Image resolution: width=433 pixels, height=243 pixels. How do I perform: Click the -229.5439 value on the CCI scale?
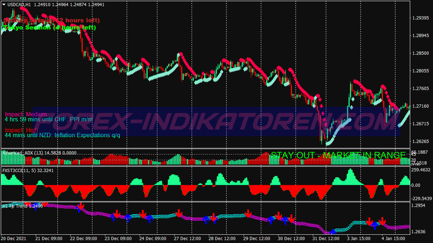pyautogui.click(x=422, y=198)
